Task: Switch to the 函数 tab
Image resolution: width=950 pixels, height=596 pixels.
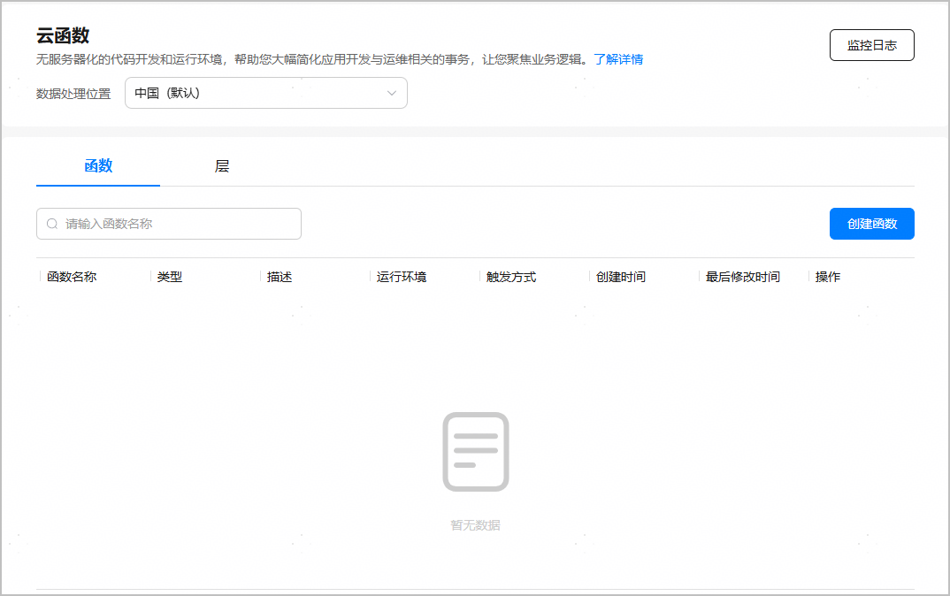Action: (98, 166)
